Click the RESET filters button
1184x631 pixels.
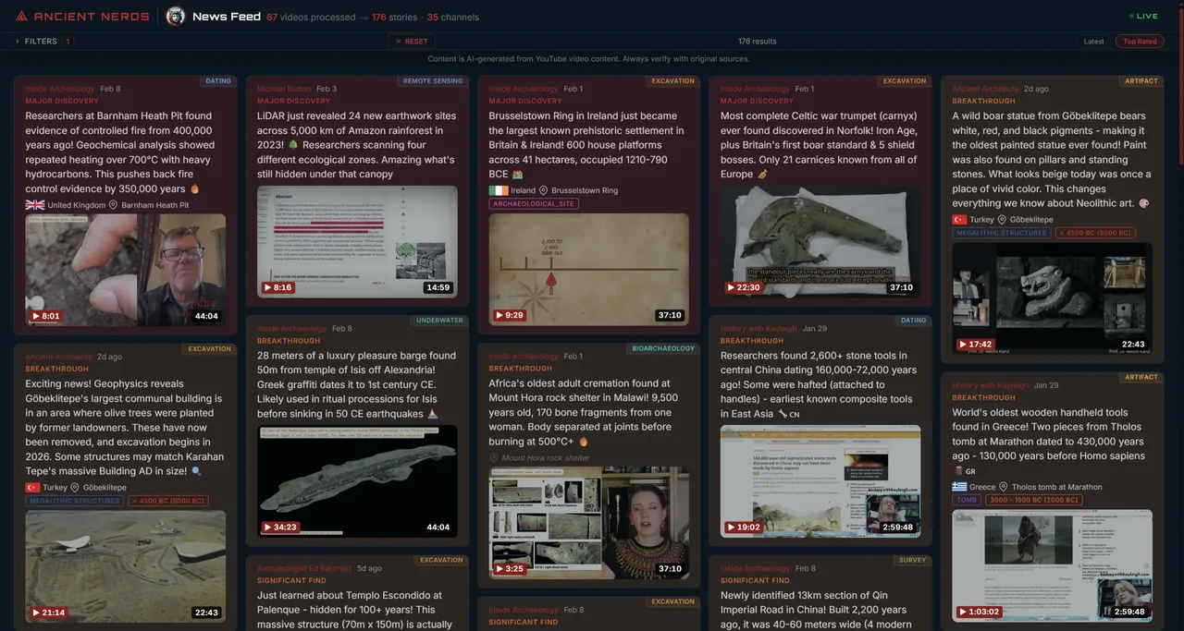(x=411, y=41)
